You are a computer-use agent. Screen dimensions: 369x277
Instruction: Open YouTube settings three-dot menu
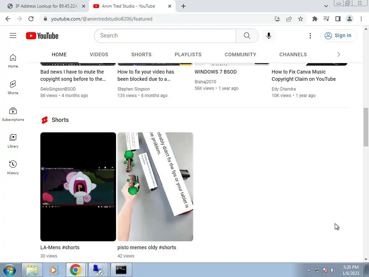pyautogui.click(x=310, y=36)
